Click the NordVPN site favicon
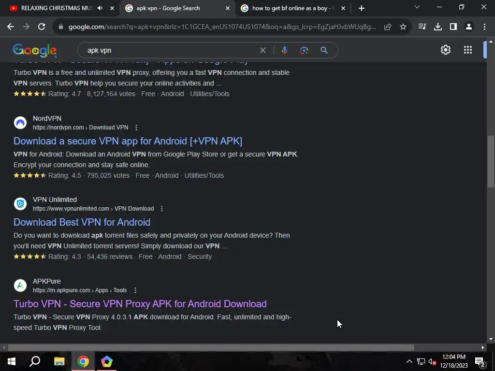The height and width of the screenshot is (371, 495). (20, 123)
